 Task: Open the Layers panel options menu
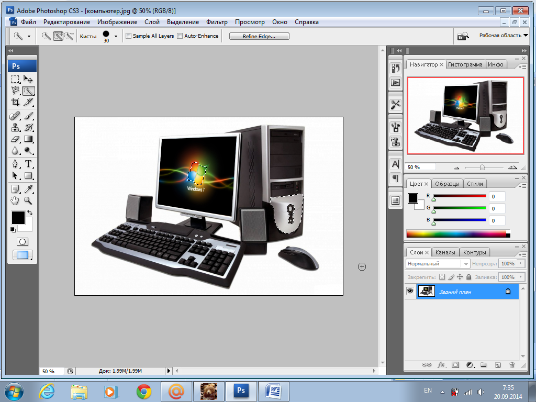(522, 254)
